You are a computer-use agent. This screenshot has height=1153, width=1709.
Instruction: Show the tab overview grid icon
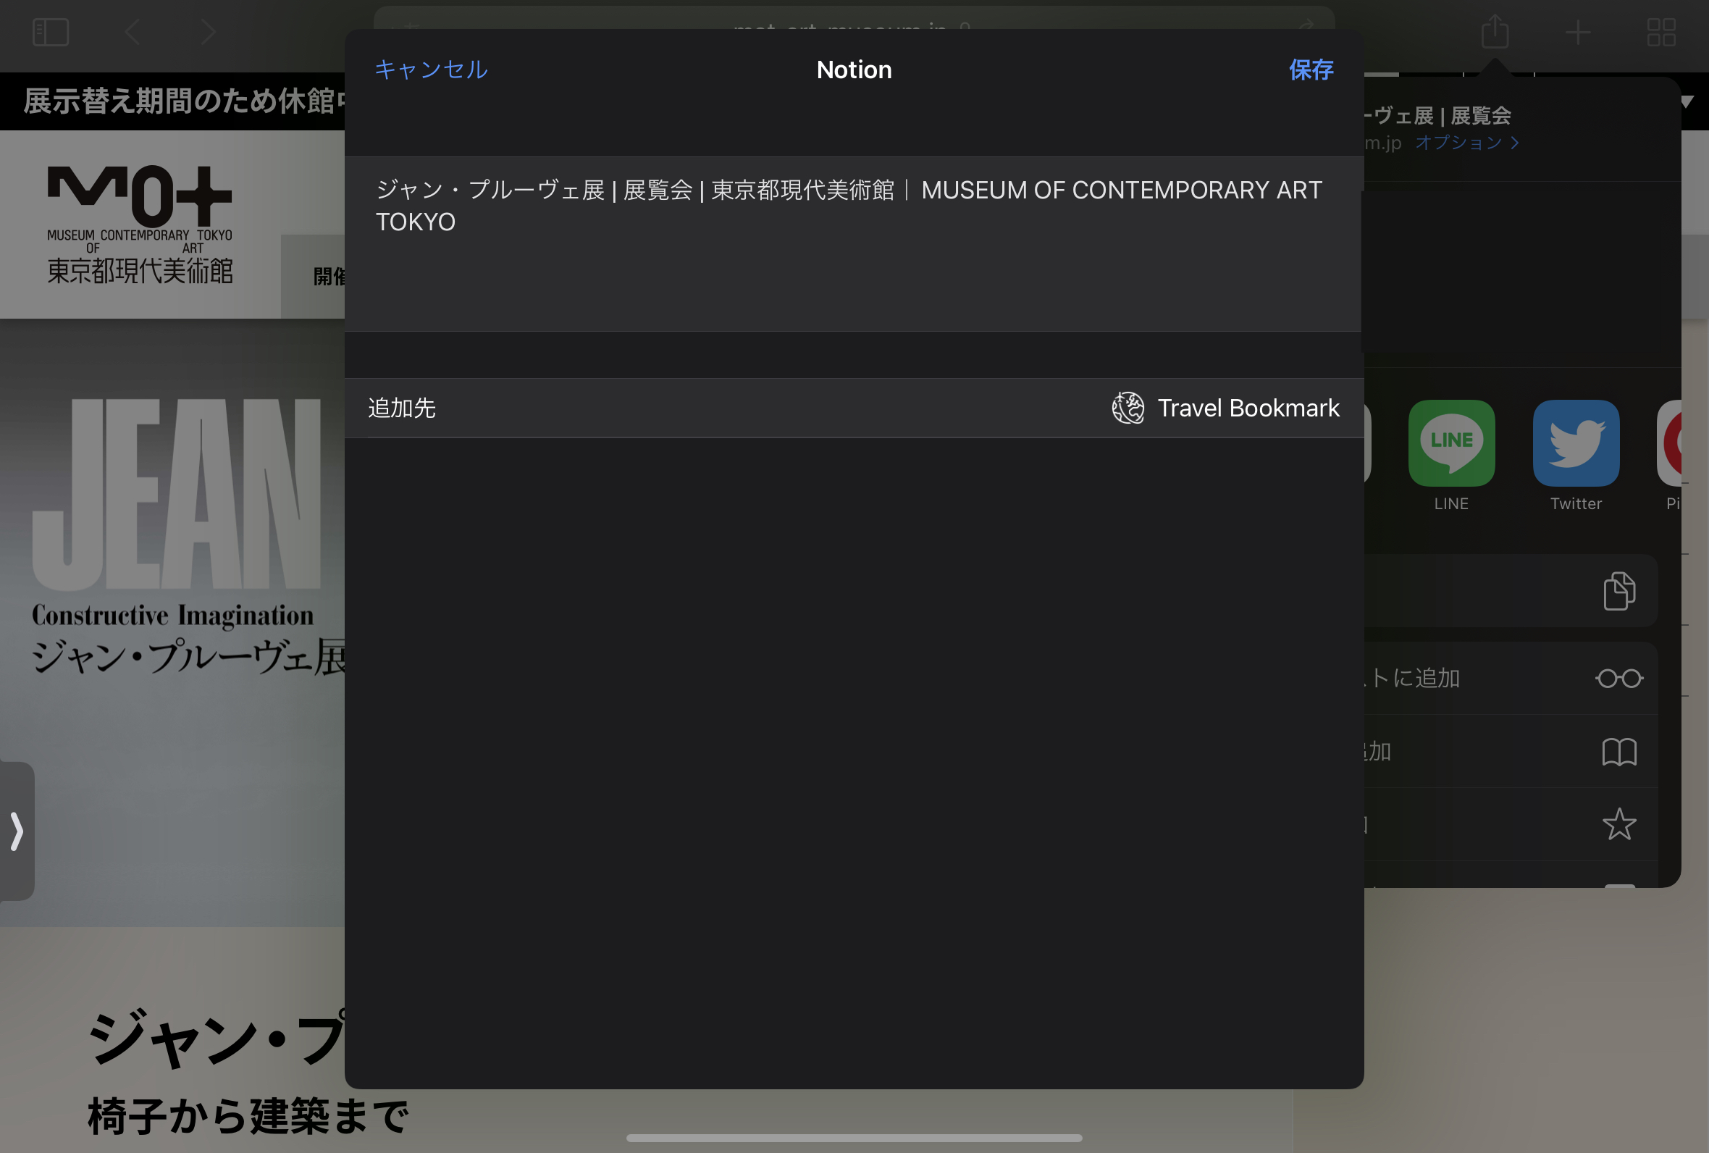(1660, 33)
